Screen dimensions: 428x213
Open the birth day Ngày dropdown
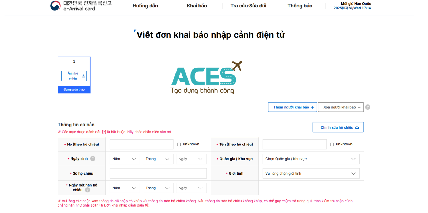(191, 159)
